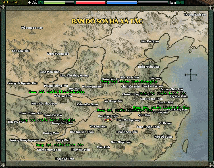Click the Thiên Nhẫn Giáo location icon
The height and width of the screenshot is (168, 214).
coord(148,71)
